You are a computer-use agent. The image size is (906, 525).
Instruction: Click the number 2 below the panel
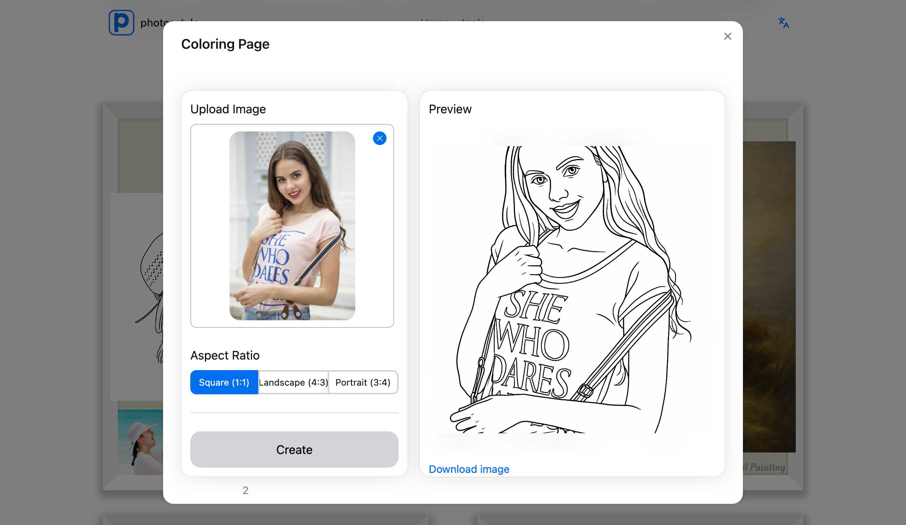pos(245,490)
